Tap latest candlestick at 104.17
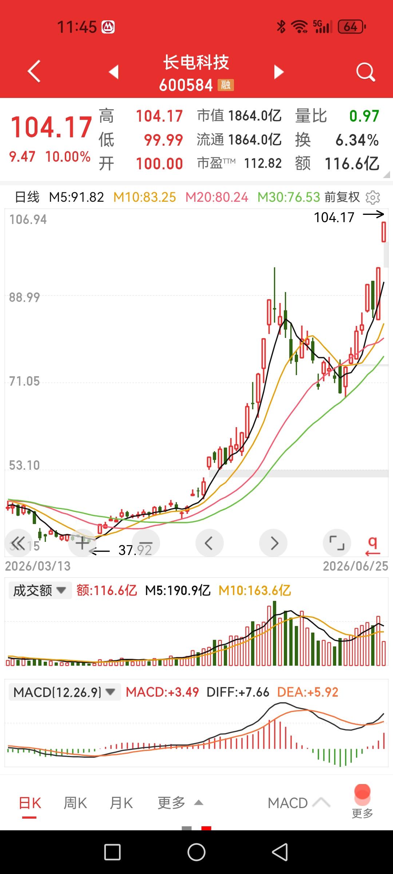This screenshot has height=874, width=393. [384, 232]
